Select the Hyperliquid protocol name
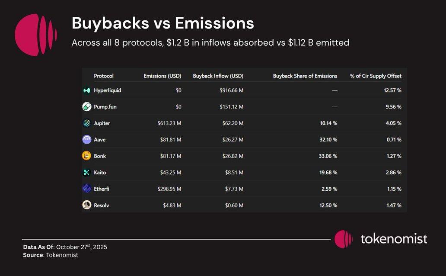 [107, 90]
